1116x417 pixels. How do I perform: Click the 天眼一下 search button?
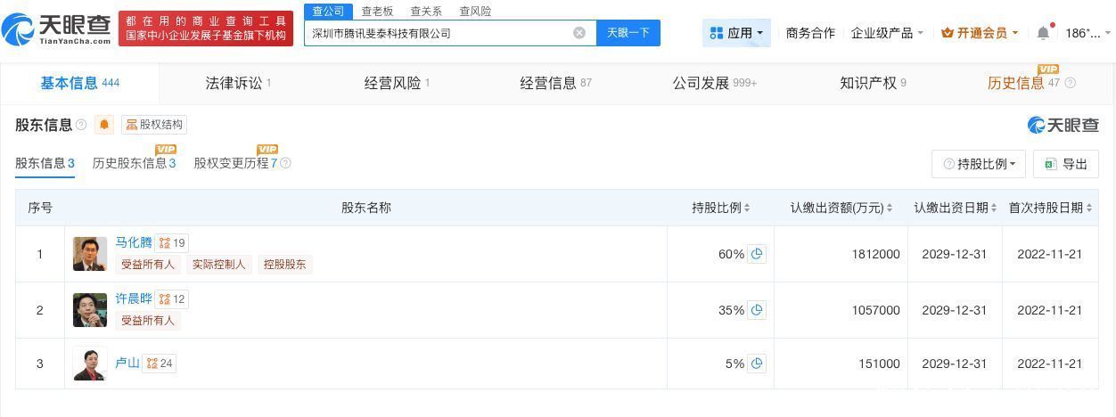tap(628, 33)
